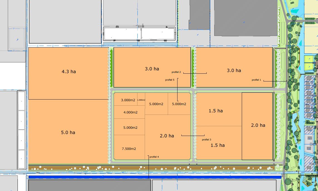The width and height of the screenshot is (318, 191).
Task: Click the 3.0 ha label beside profiel 2 text
Action: [x=152, y=69]
